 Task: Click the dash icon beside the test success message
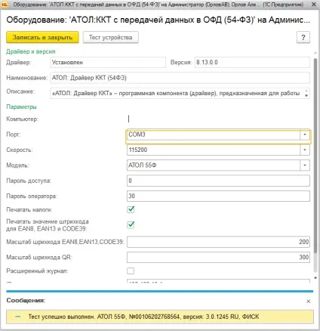click(17, 317)
